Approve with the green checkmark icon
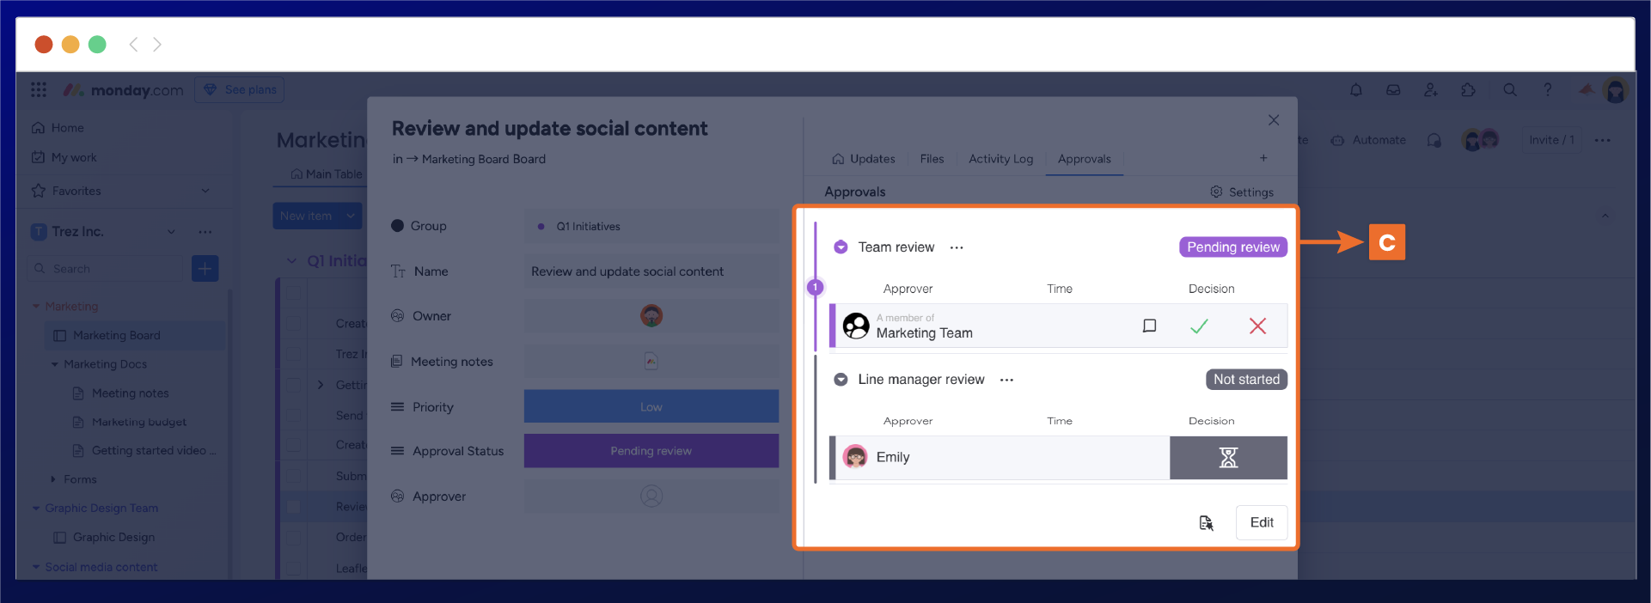The width and height of the screenshot is (1651, 603). (x=1199, y=326)
